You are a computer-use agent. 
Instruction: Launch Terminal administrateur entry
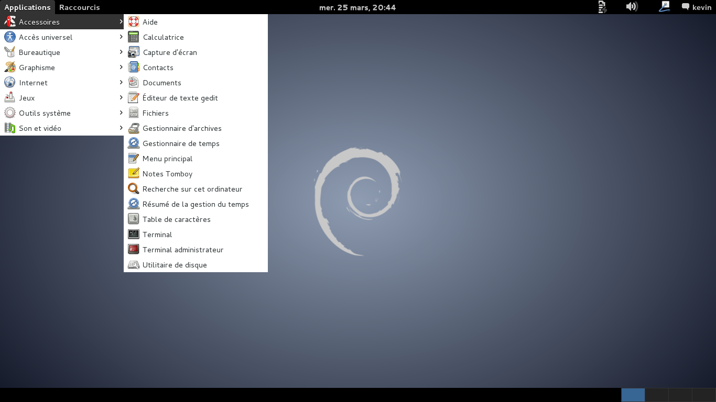pos(196,250)
